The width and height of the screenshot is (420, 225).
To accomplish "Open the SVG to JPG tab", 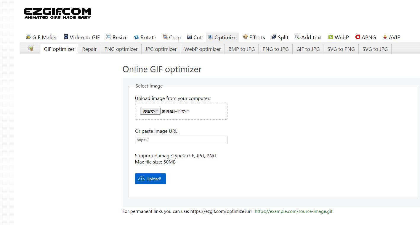I will coord(375,49).
